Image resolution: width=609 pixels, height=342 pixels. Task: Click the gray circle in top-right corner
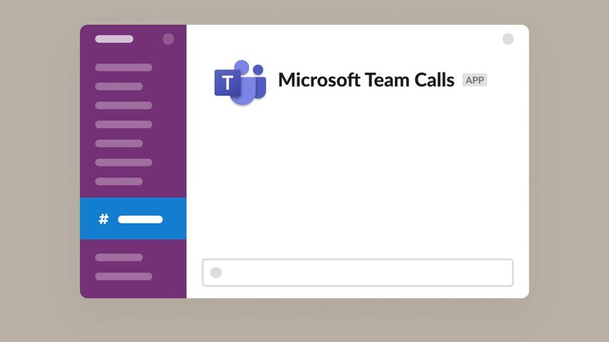pos(508,39)
